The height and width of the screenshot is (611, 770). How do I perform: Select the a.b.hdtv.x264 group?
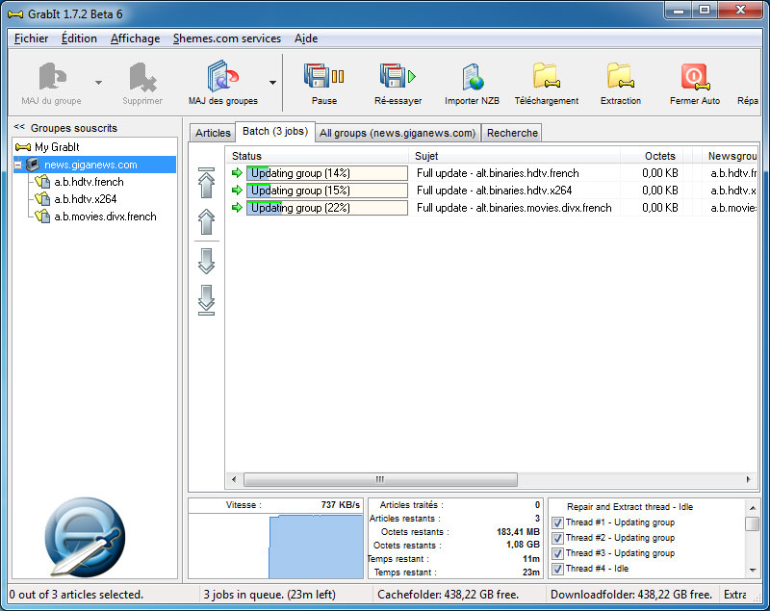click(86, 199)
